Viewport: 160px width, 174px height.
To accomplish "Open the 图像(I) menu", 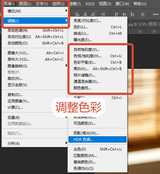I will click(x=9, y=4).
